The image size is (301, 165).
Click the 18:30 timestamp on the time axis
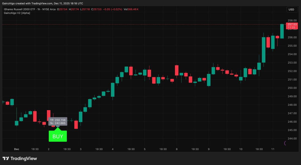point(35,149)
